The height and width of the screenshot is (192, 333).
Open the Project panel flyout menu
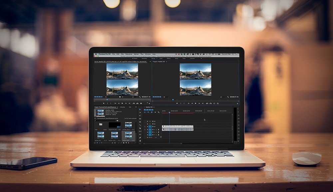pos(136,107)
